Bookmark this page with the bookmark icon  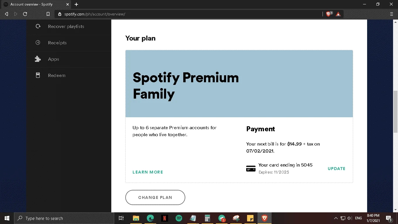(x=48, y=14)
